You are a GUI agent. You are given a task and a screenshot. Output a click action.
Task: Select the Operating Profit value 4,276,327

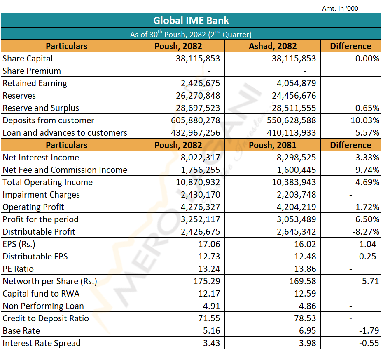pos(200,207)
